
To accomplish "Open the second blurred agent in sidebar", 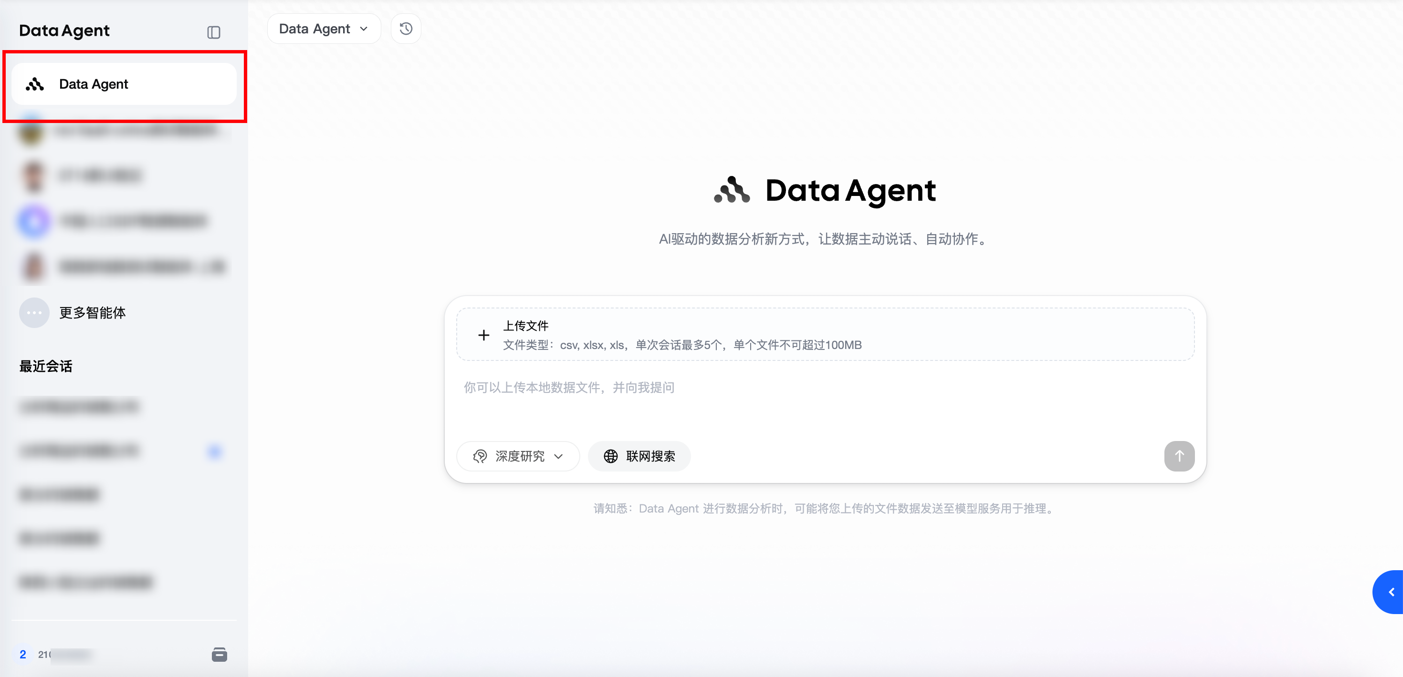I will tap(99, 175).
